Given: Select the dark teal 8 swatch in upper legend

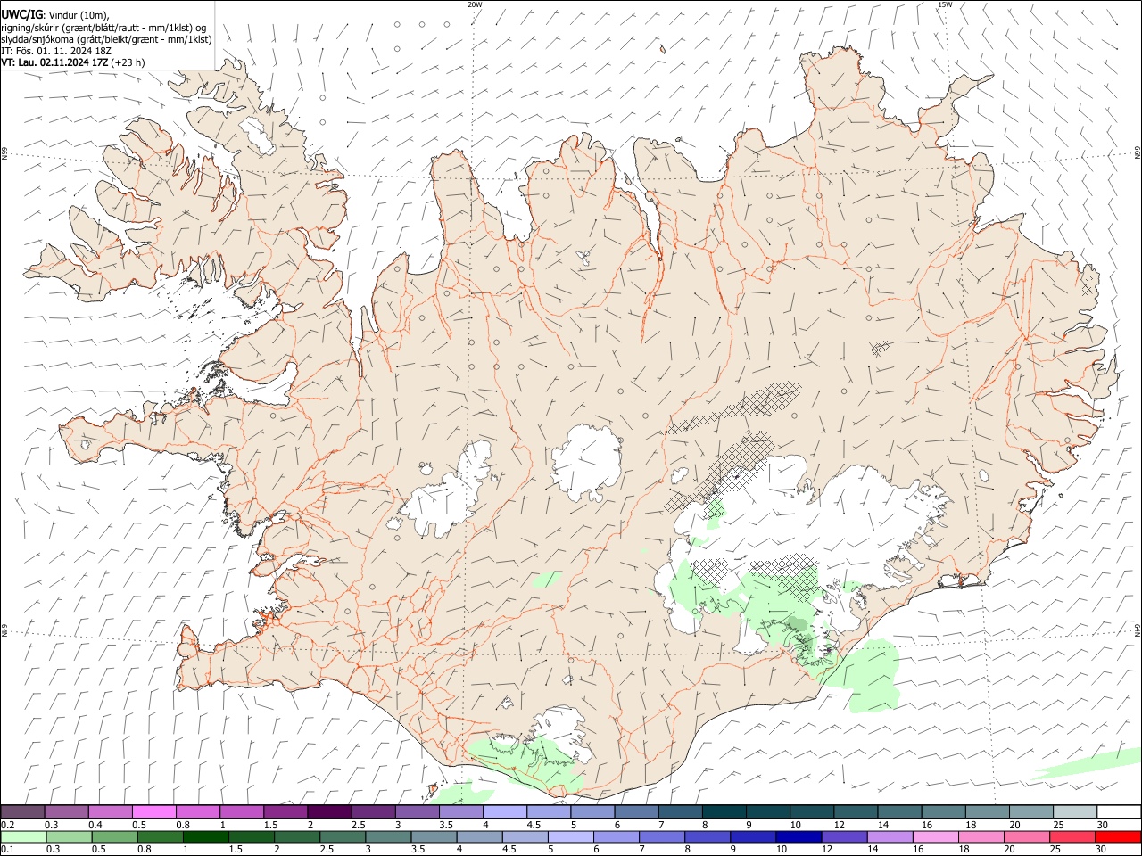Looking at the screenshot, I should pyautogui.click(x=724, y=811).
